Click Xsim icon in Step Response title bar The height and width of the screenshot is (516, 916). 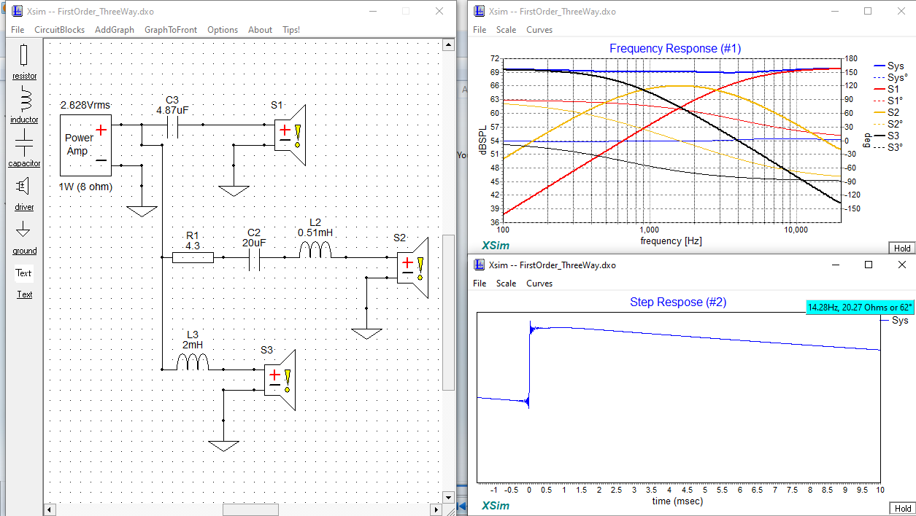tap(479, 265)
